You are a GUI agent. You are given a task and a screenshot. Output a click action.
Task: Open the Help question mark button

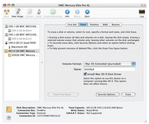pos(9,118)
